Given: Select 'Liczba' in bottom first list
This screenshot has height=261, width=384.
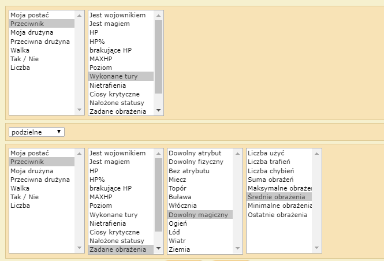Looking at the screenshot, I should (x=42, y=206).
